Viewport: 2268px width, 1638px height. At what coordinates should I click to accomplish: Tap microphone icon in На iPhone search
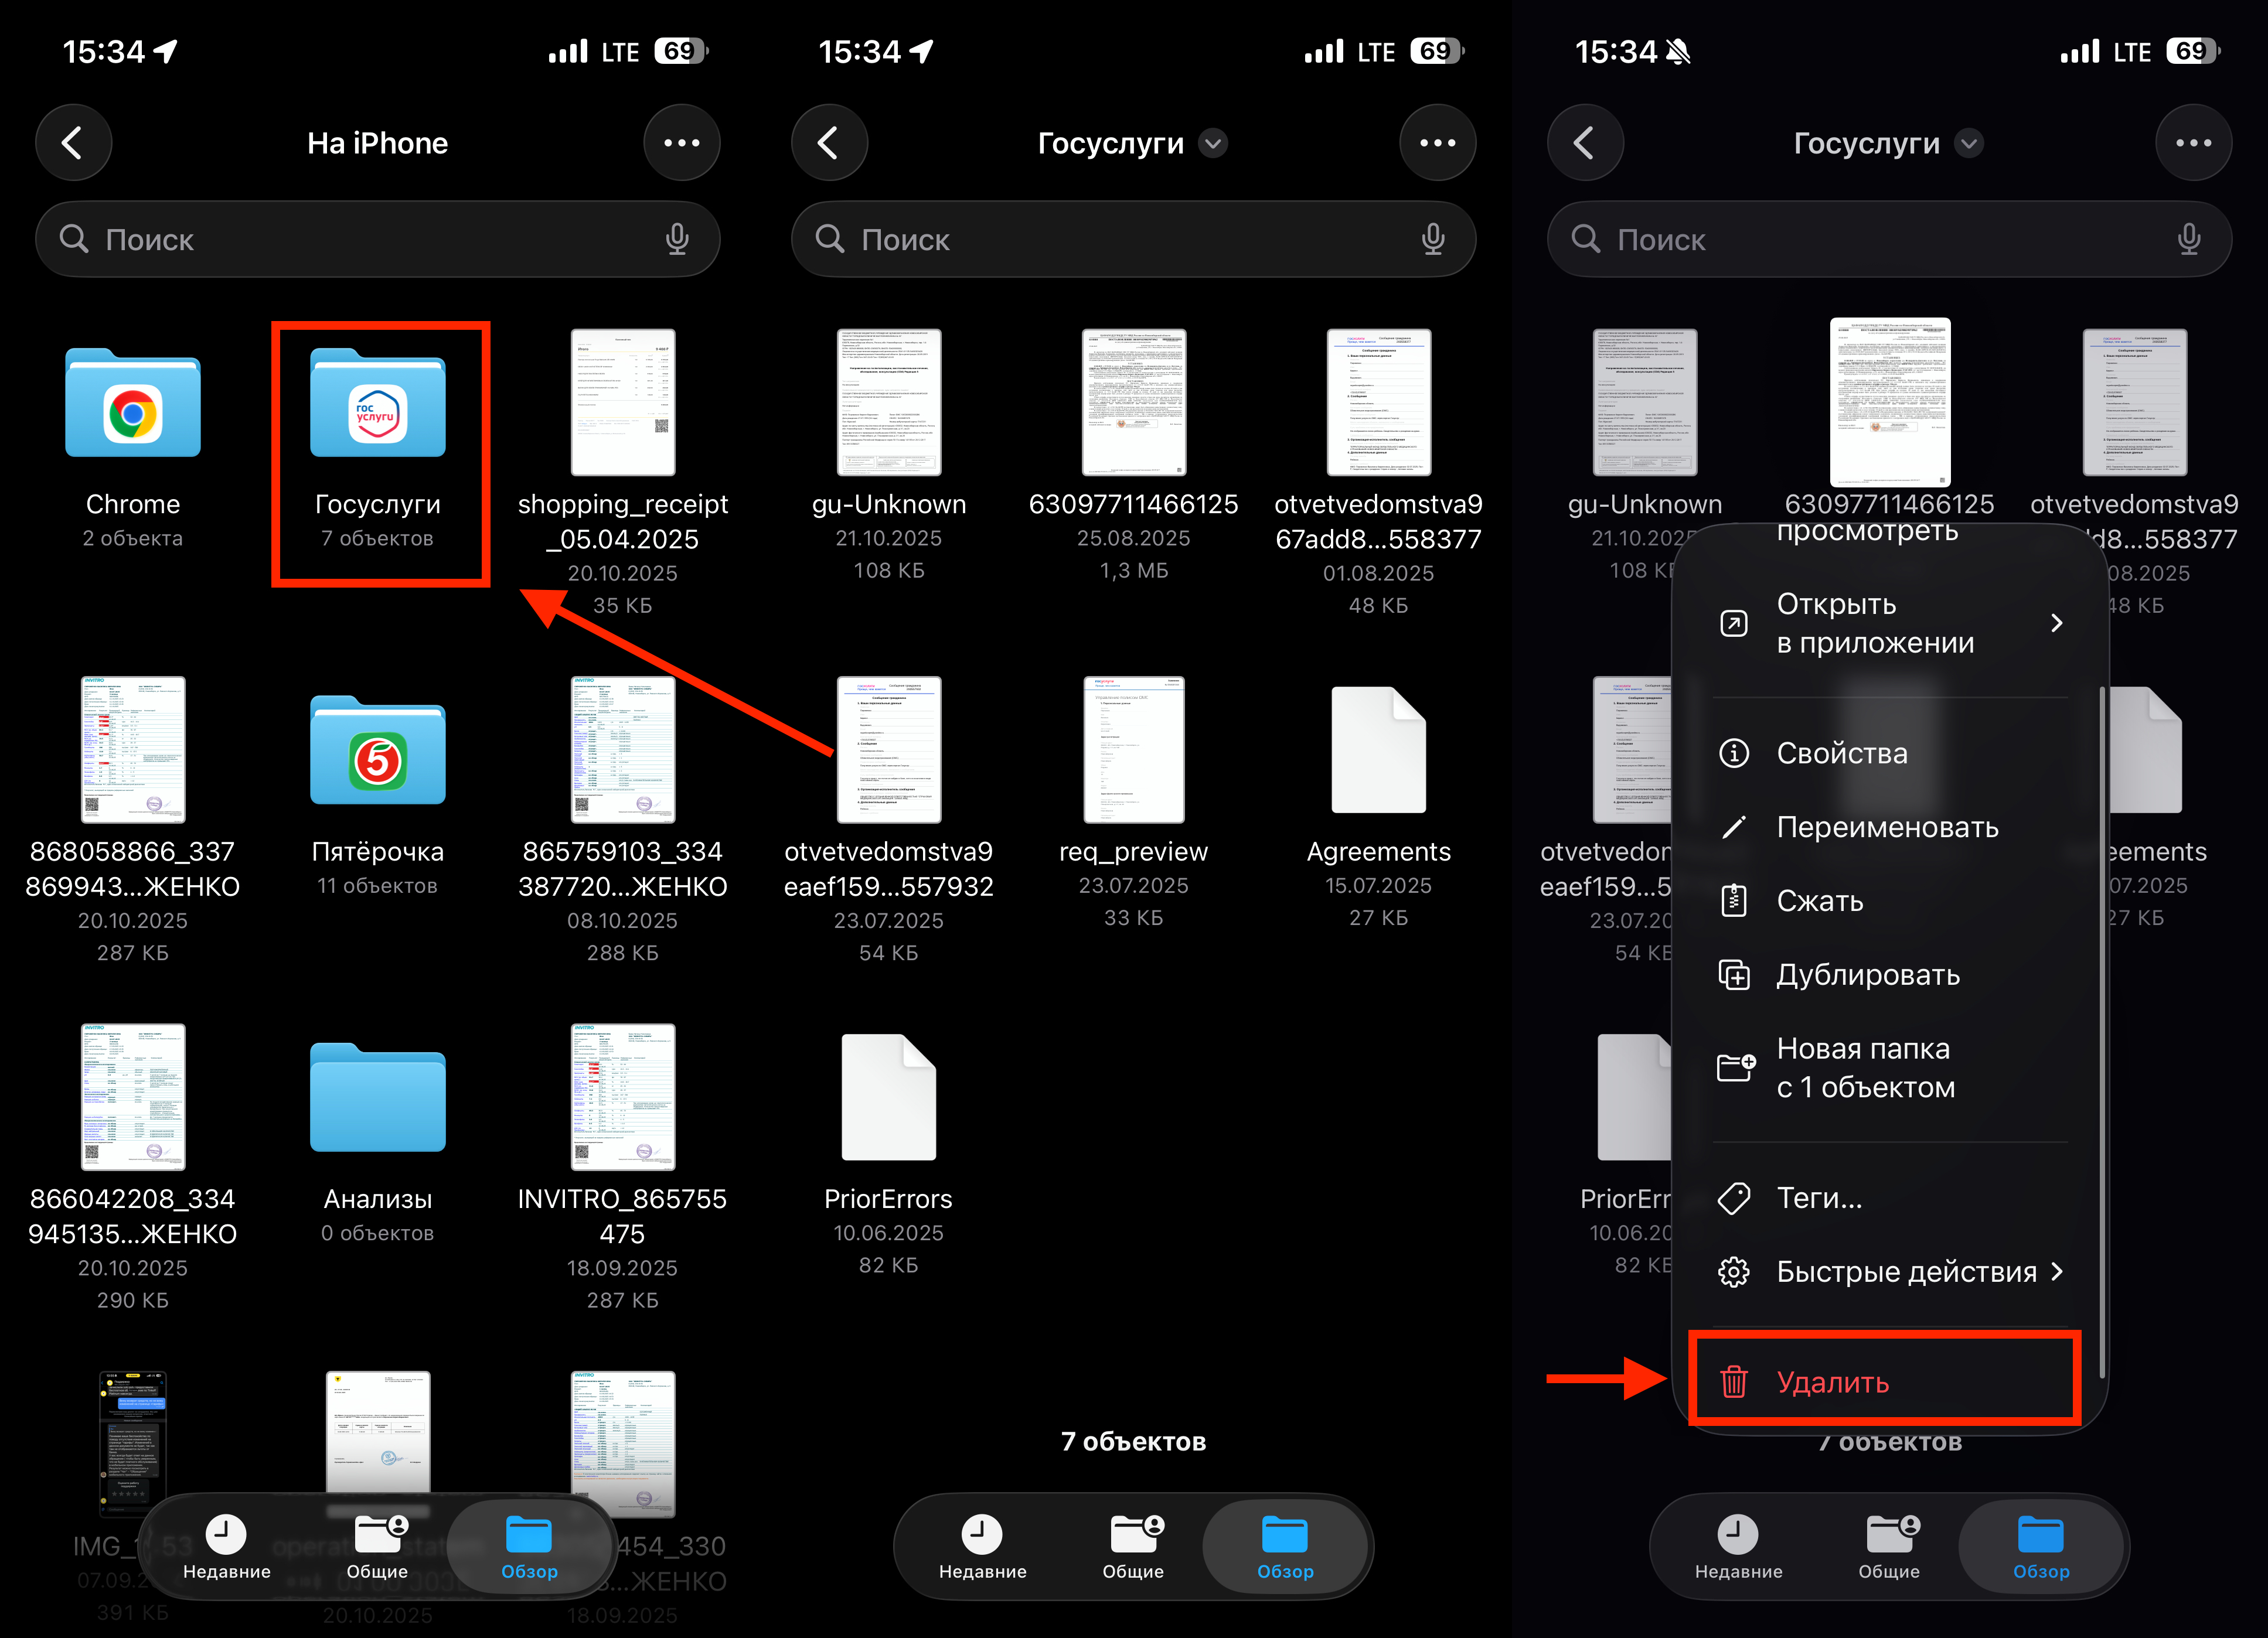(677, 239)
